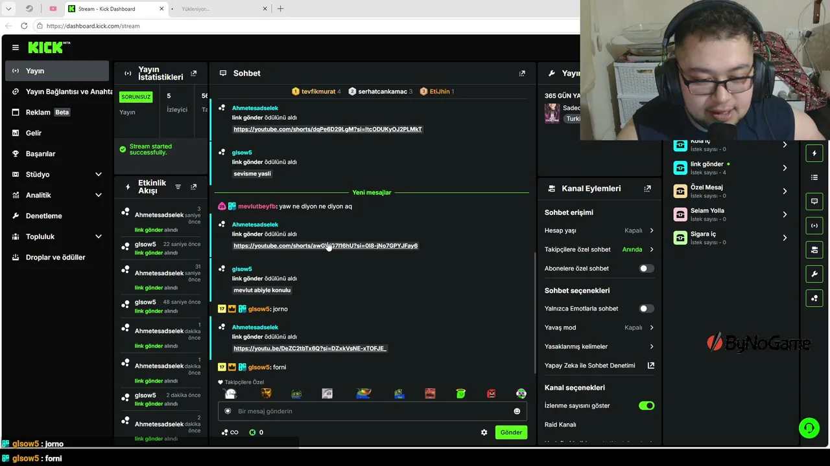Click the wrench icon in right rail

[x=814, y=274]
